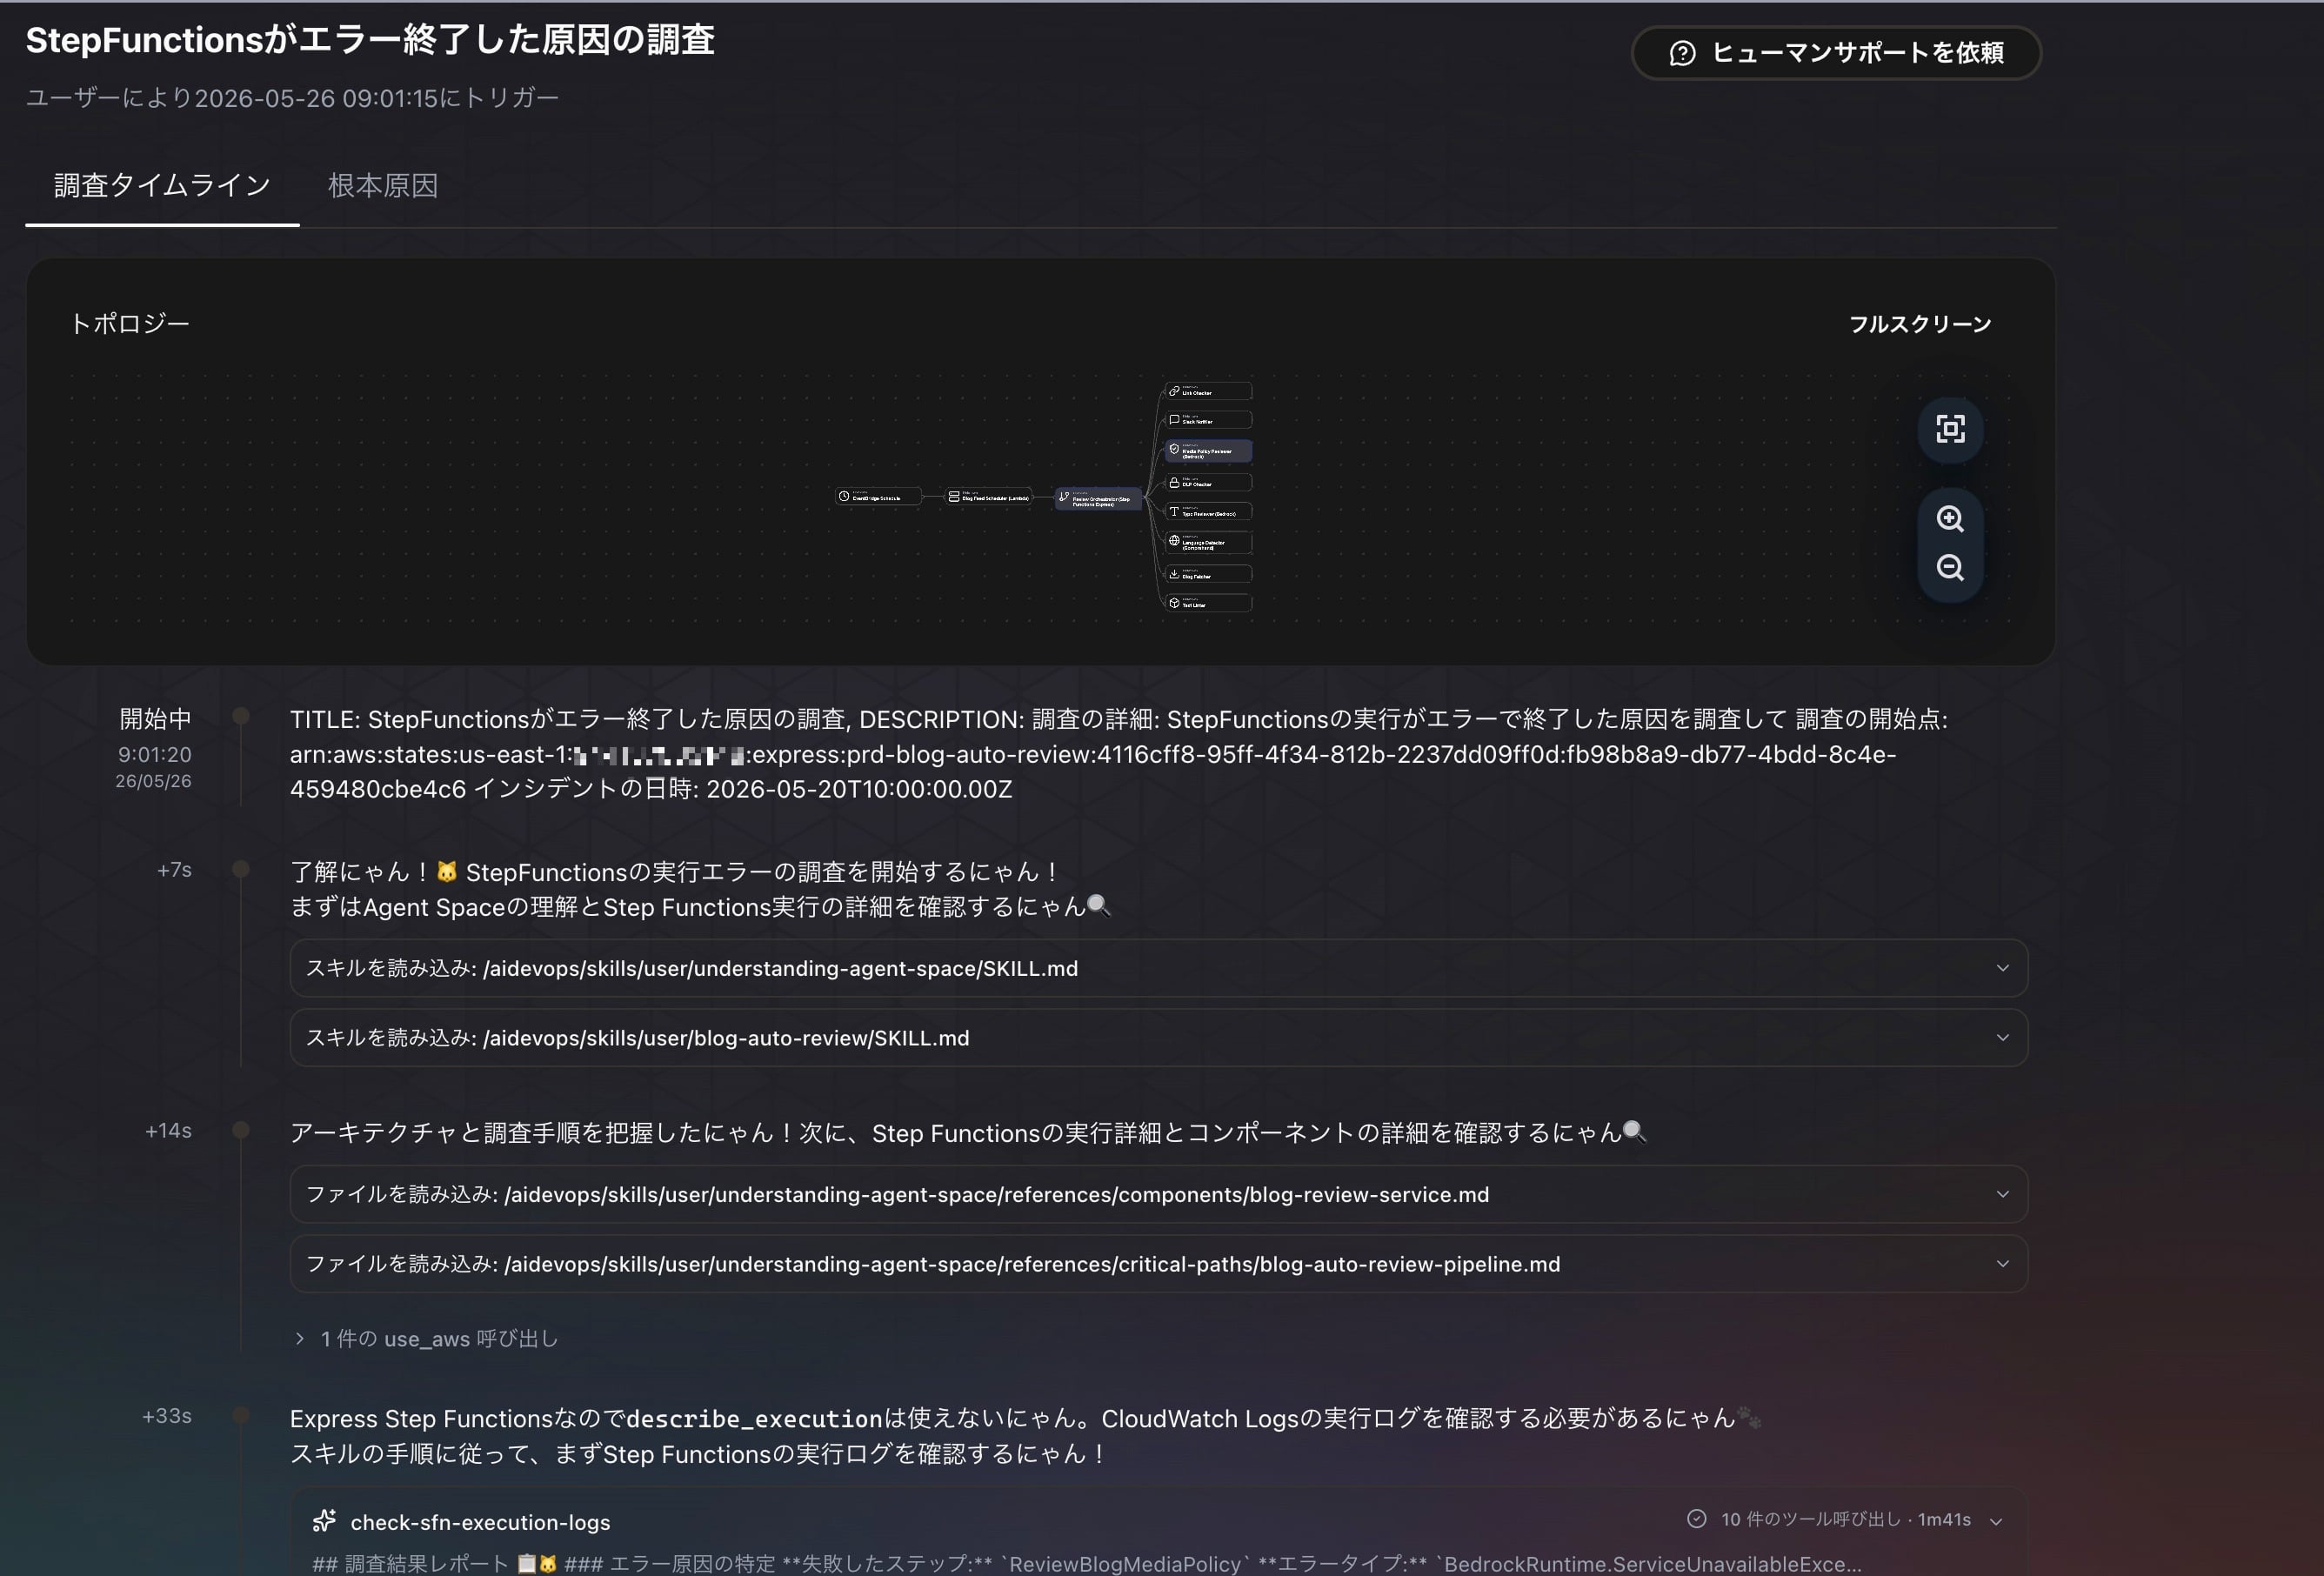The width and height of the screenshot is (2324, 1576).
Task: Expand the check-sfn-execution-logs panel chevron
Action: click(1996, 1521)
